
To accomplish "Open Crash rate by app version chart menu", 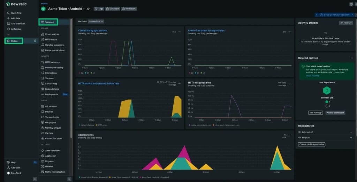I will pyautogui.click(x=180, y=32).
